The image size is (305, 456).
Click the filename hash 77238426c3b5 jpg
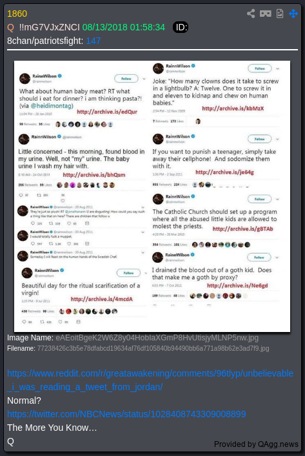click(153, 348)
